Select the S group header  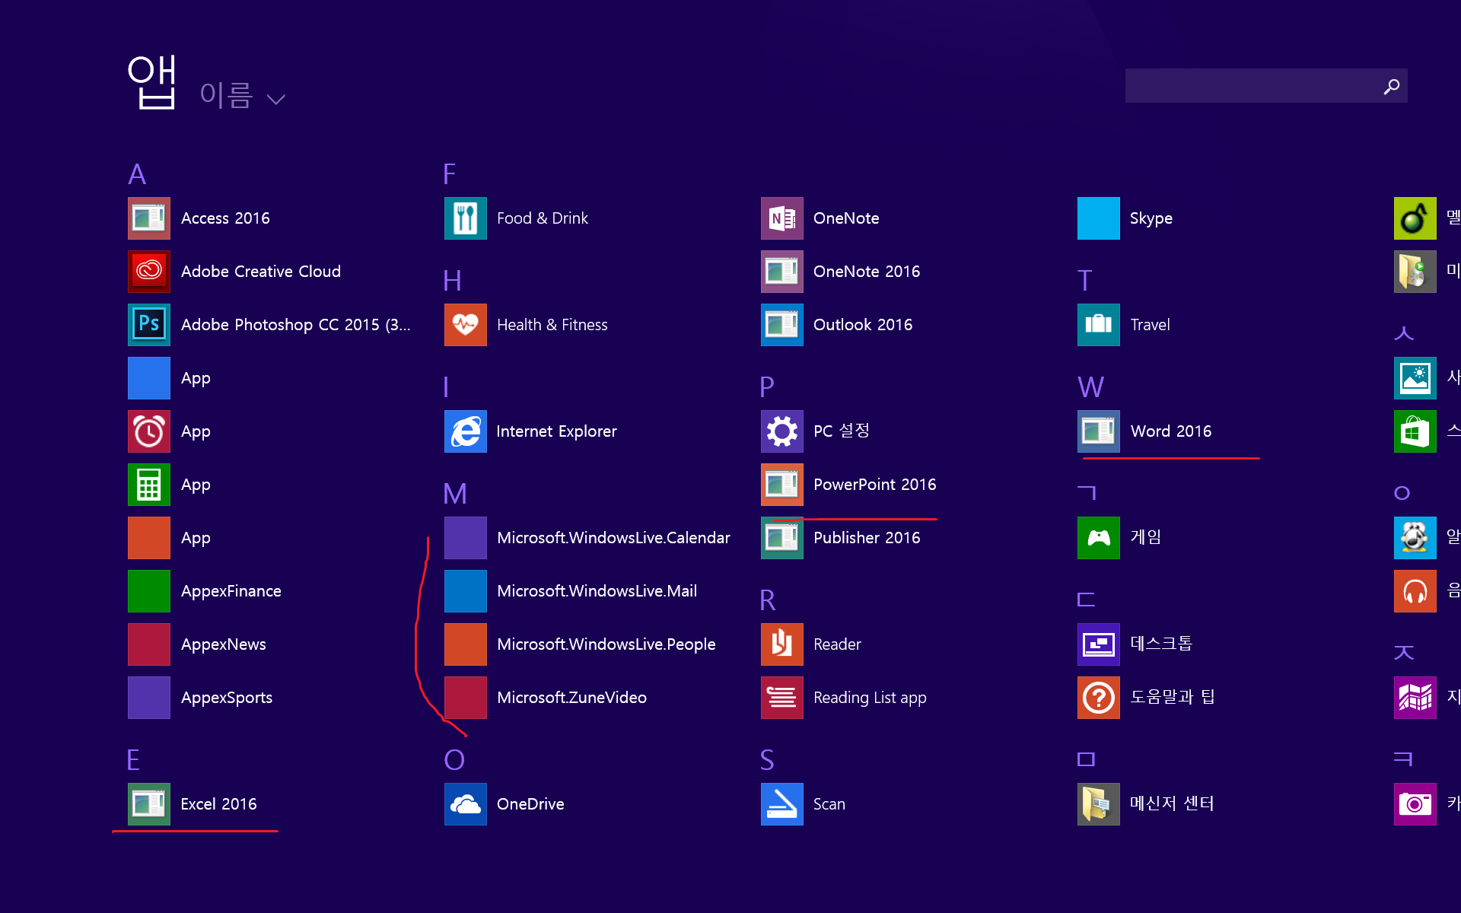[x=767, y=760]
